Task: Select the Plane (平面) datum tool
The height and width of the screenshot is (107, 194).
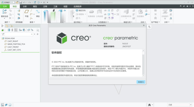Action: point(27,12)
